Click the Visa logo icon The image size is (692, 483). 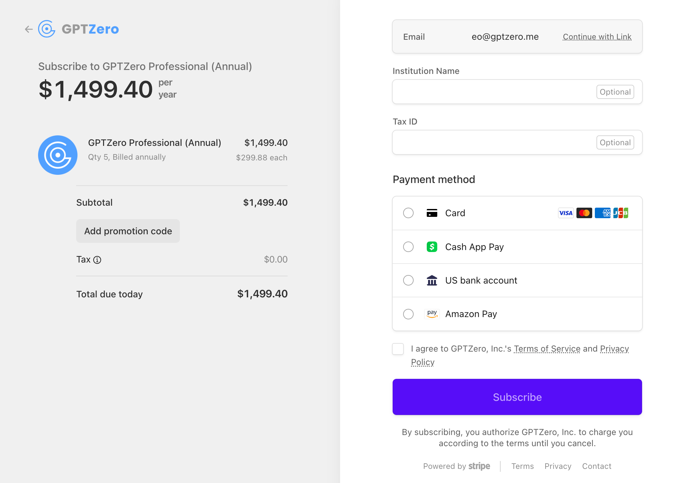pyautogui.click(x=566, y=213)
